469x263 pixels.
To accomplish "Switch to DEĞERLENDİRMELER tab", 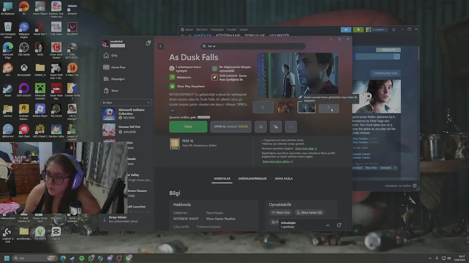I will pyautogui.click(x=252, y=179).
